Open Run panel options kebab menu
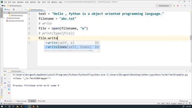This screenshot has width=192, height=108. (186, 71)
